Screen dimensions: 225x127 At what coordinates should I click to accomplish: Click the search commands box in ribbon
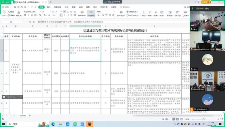(x=125, y=7)
